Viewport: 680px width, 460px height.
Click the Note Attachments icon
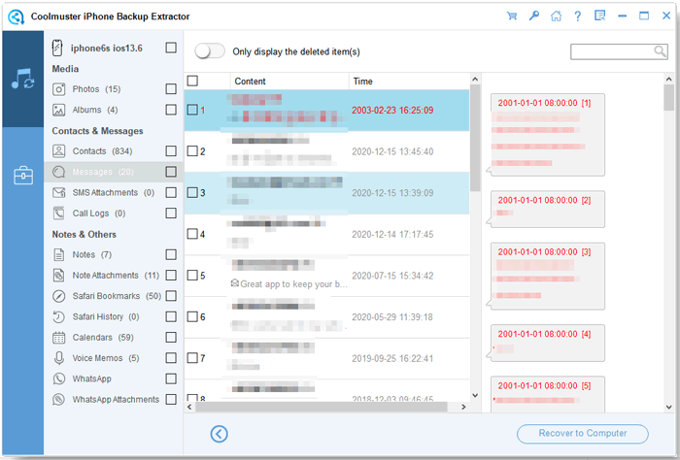coord(58,276)
